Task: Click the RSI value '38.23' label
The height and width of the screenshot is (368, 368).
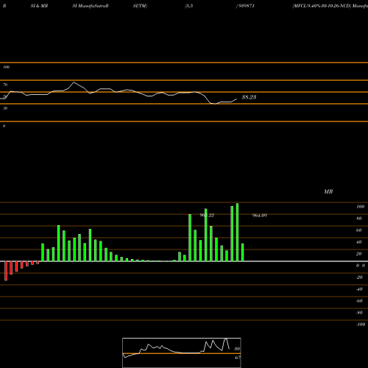Action: (x=249, y=97)
